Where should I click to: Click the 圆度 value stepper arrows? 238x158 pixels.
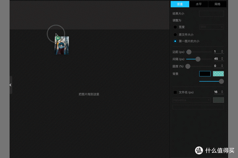point(222,66)
